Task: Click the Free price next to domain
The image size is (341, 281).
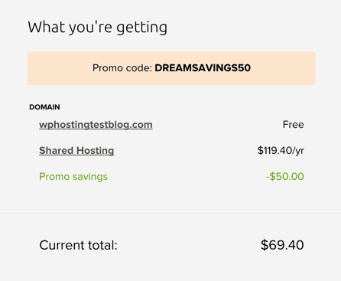Action: (294, 125)
